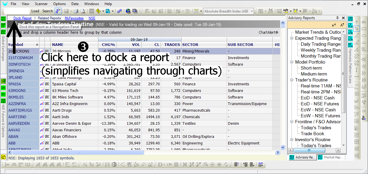Click the CAN SCN scan icon
The width and height of the screenshot is (368, 174).
(350, 19)
